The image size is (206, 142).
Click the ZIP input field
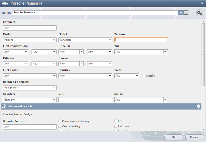85,100
